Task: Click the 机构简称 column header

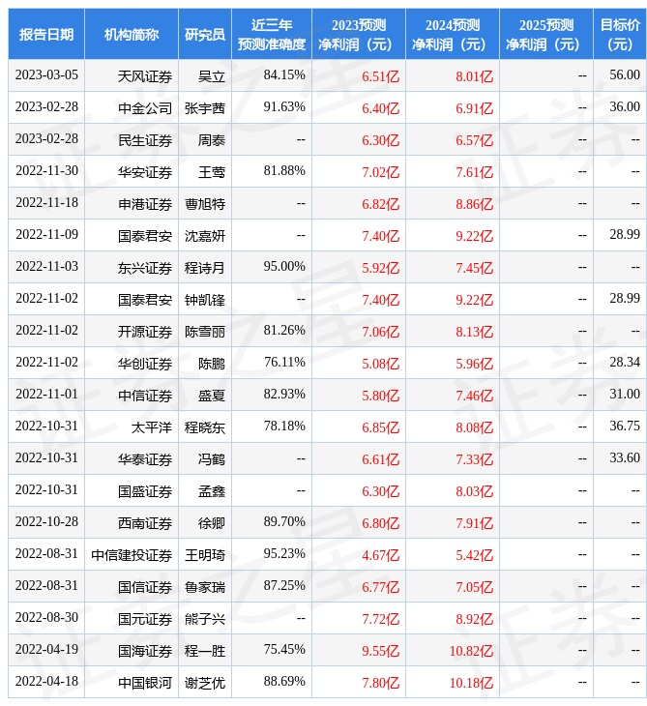Action: click(131, 34)
